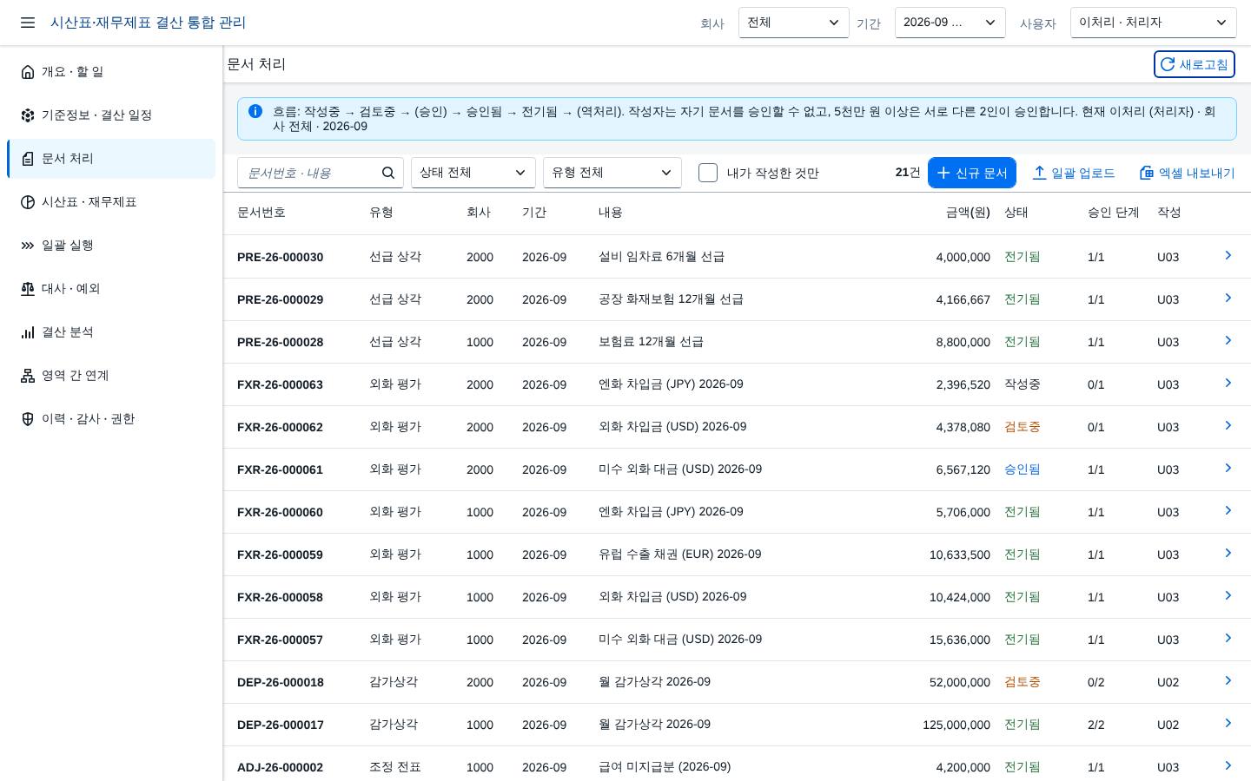Export list with 엑셀 내보내기

(1187, 173)
